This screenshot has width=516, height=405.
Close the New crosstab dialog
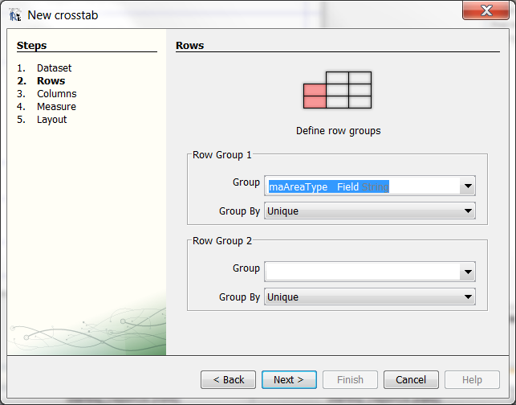(x=486, y=10)
